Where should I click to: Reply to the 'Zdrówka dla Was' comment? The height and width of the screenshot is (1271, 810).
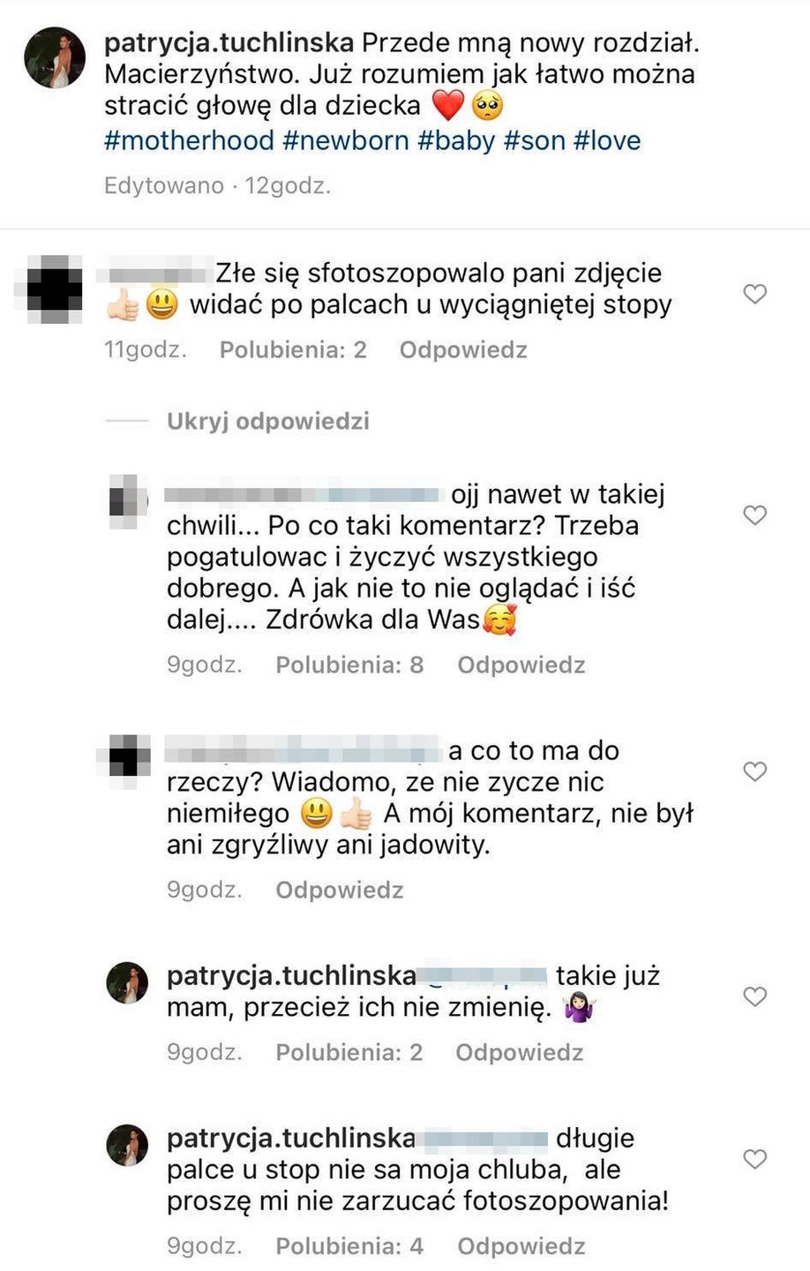point(521,665)
